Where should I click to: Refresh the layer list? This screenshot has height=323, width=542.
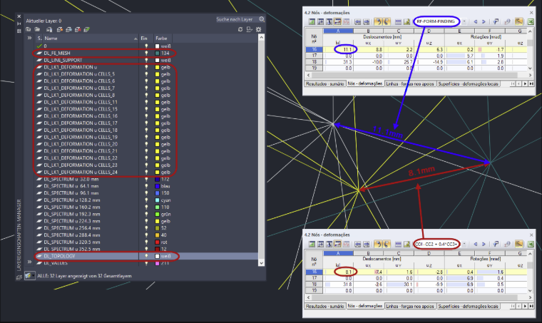tap(240, 30)
